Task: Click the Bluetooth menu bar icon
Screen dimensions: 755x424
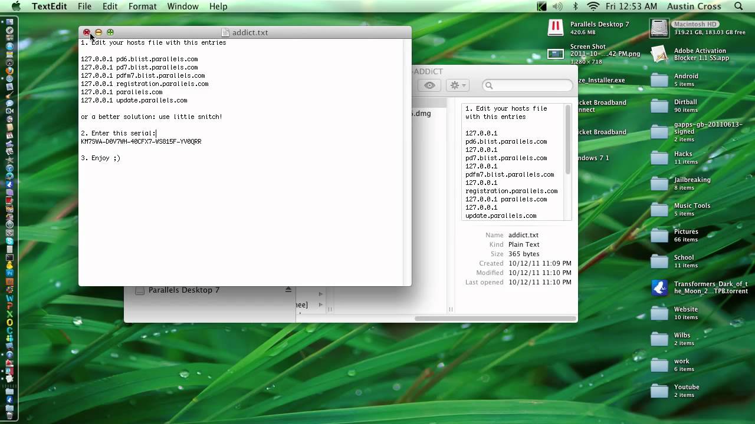Action: [x=575, y=6]
